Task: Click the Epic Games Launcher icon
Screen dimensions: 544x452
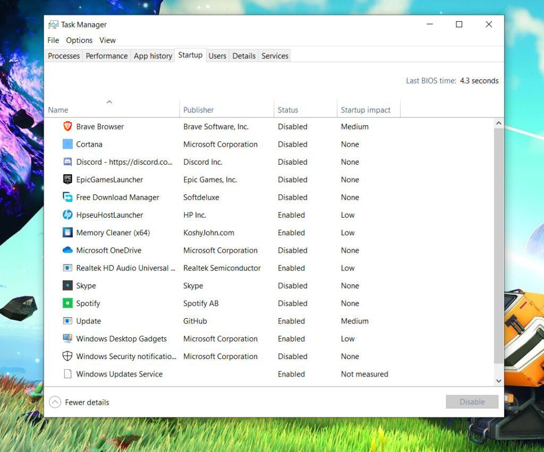Action: pyautogui.click(x=67, y=180)
